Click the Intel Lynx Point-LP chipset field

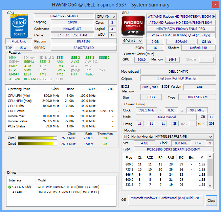point(178,78)
